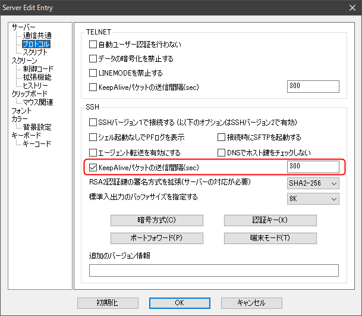
Task: Click the キャンセル button
Action: point(251,303)
